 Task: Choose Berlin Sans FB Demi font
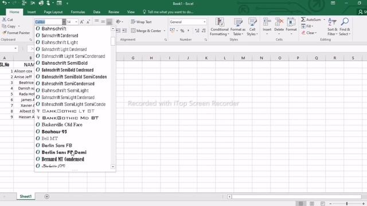73,152
